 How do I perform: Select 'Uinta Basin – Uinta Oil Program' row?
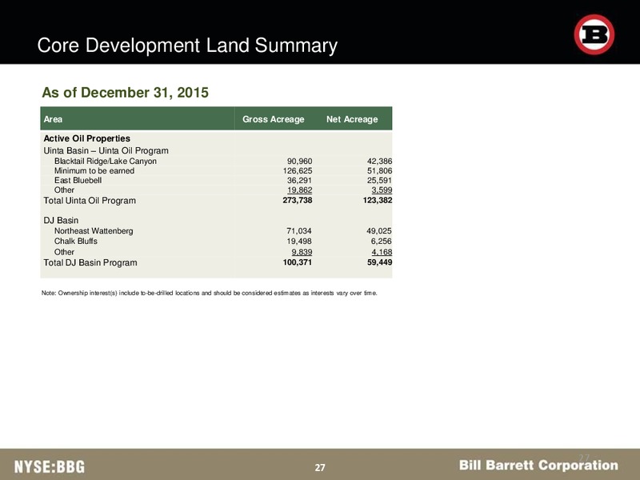106,150
